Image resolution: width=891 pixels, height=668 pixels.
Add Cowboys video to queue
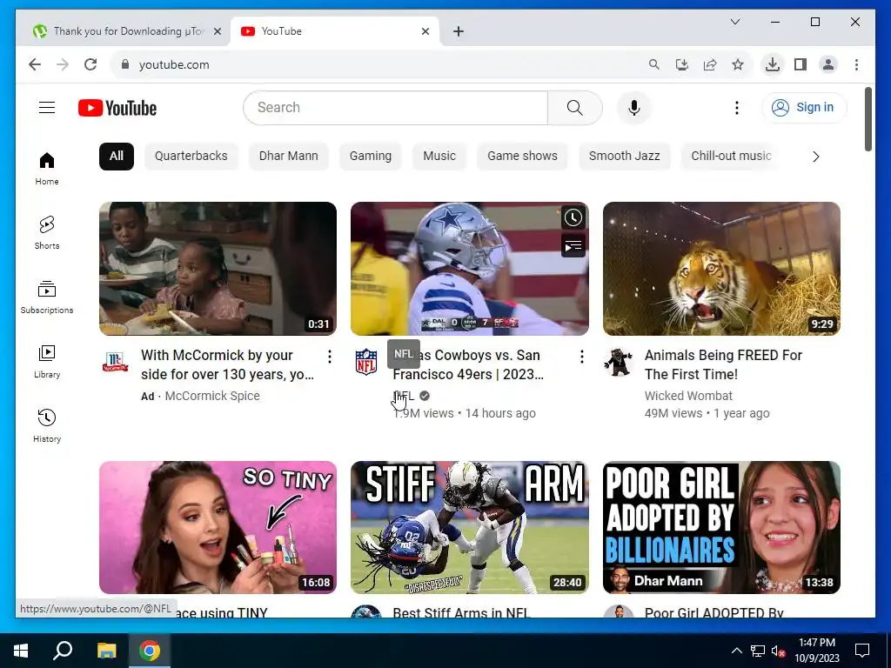point(573,246)
